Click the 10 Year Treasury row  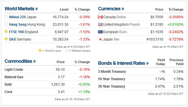click(141, 79)
